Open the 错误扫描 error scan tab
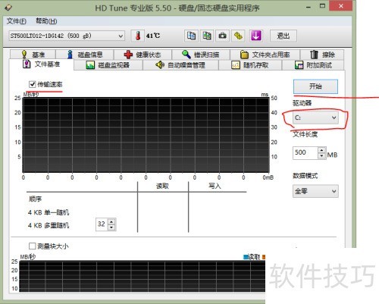This screenshot has height=304, width=379. coord(201,55)
